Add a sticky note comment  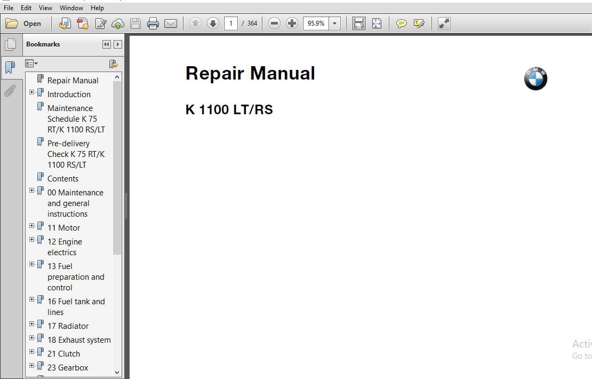[402, 24]
